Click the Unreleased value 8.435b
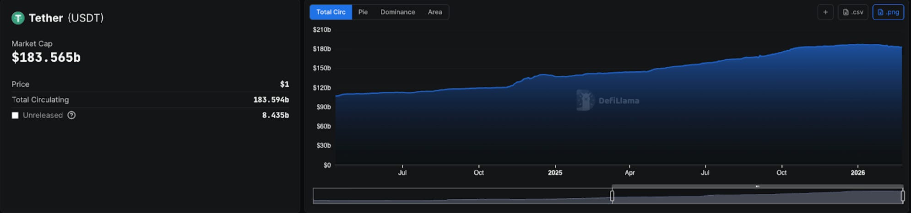Viewport: 911px width, 213px height. [x=276, y=115]
